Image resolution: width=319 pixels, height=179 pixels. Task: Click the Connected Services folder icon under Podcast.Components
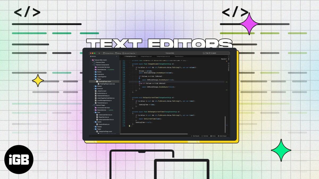96,67
